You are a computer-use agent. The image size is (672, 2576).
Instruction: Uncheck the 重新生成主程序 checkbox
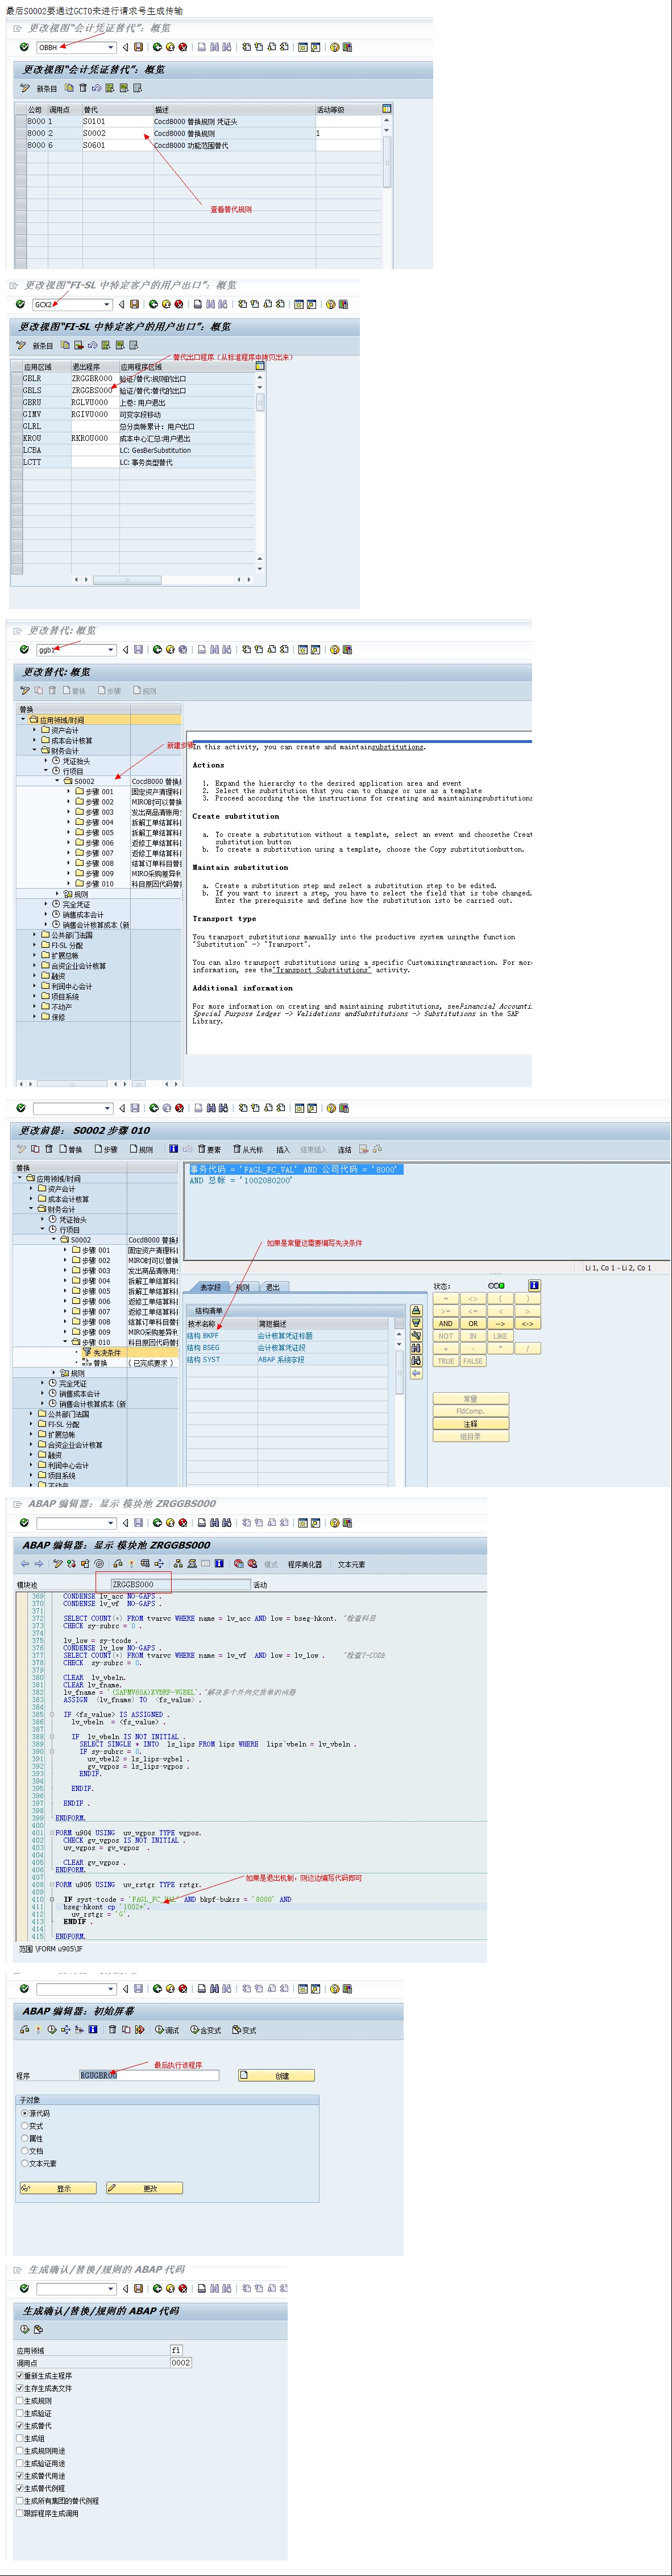point(20,2375)
